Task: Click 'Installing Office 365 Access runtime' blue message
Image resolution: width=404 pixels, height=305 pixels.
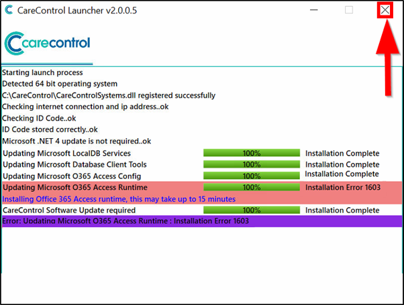Action: tap(119, 199)
